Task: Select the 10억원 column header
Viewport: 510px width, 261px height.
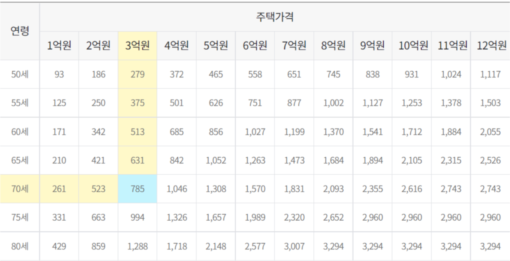Action: (x=411, y=46)
